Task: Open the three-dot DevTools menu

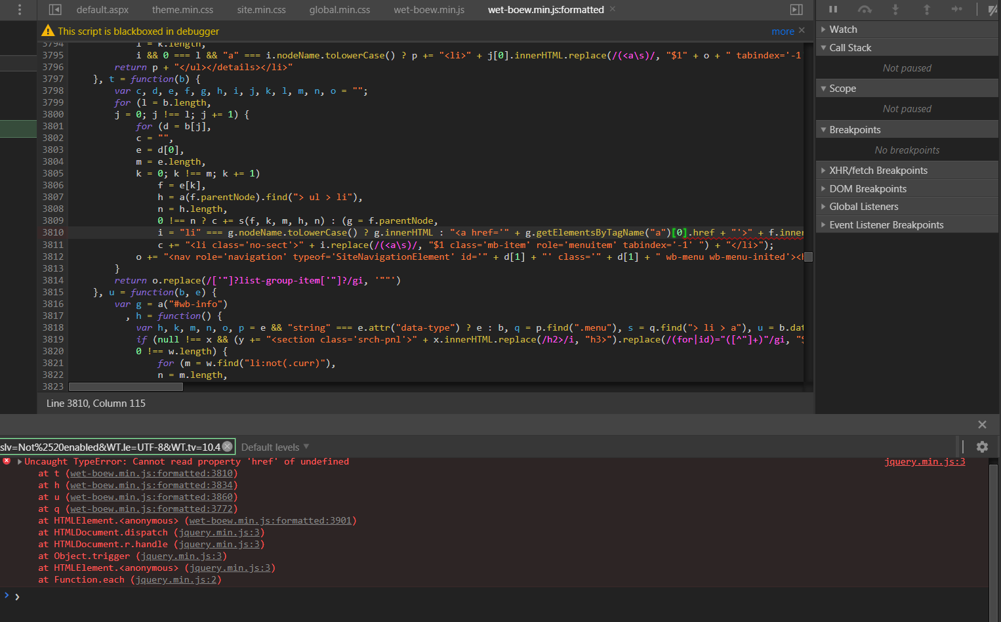Action: click(20, 10)
